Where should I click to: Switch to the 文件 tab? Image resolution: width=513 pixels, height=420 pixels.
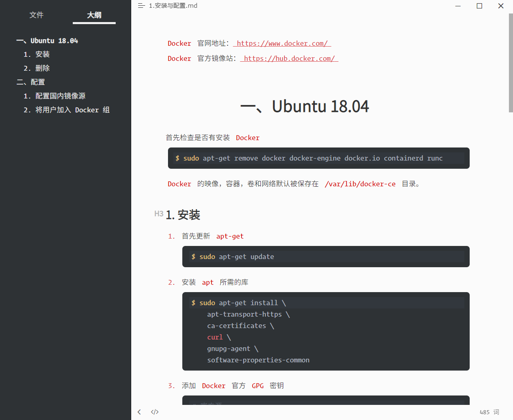tap(36, 15)
